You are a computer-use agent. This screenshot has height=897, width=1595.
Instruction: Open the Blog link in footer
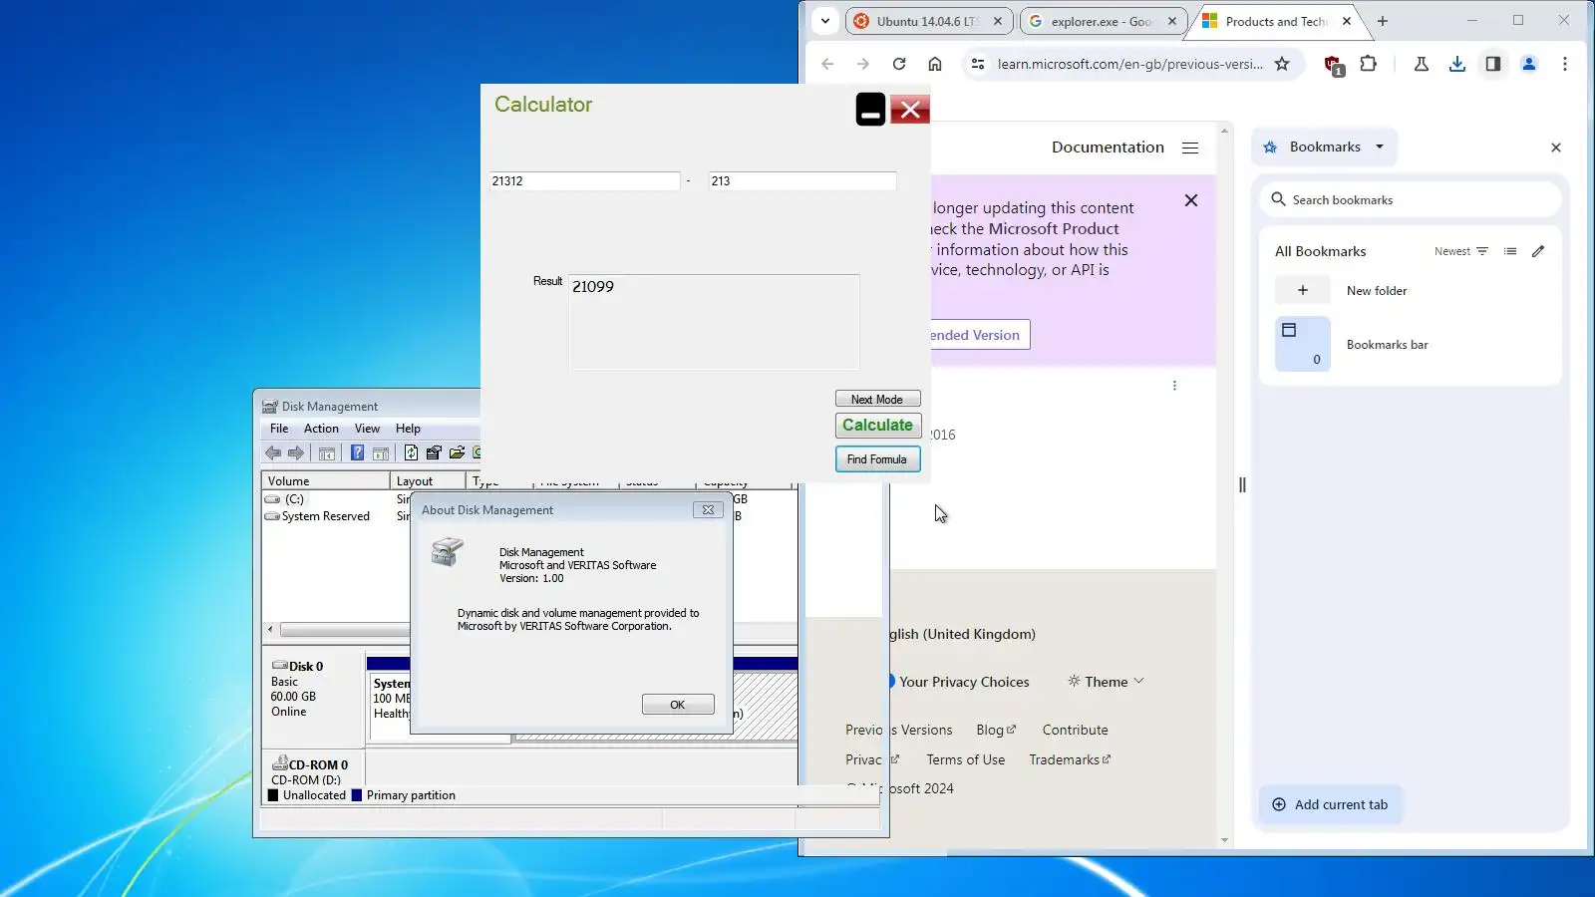[x=996, y=730]
